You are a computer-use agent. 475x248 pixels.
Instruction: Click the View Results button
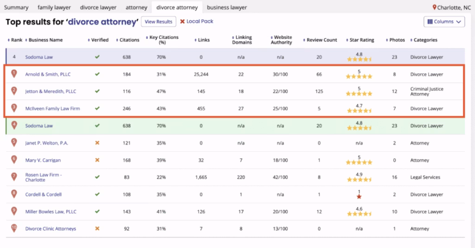(158, 22)
